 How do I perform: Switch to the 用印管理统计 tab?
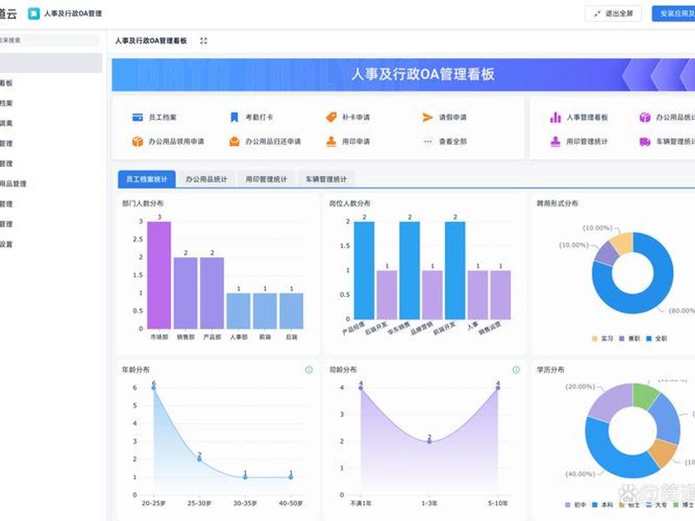pos(266,180)
